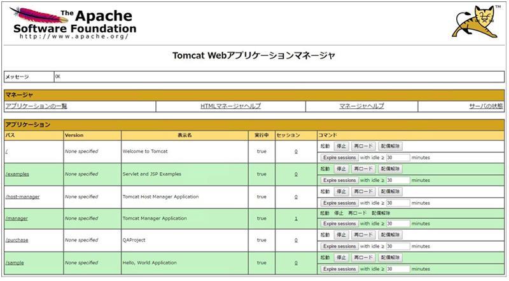The height and width of the screenshot is (281, 509).
Task: Select Tomcat Host Manager Application text
Action: [160, 197]
